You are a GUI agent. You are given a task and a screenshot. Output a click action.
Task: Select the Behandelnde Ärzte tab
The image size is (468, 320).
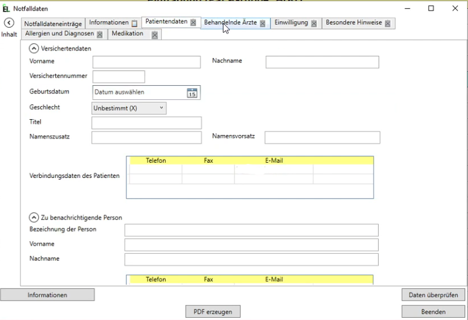pos(230,23)
